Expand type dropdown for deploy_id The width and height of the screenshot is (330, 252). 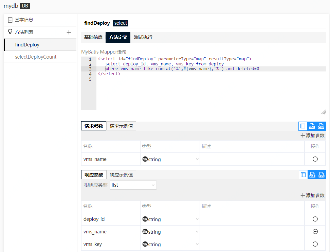point(170,219)
